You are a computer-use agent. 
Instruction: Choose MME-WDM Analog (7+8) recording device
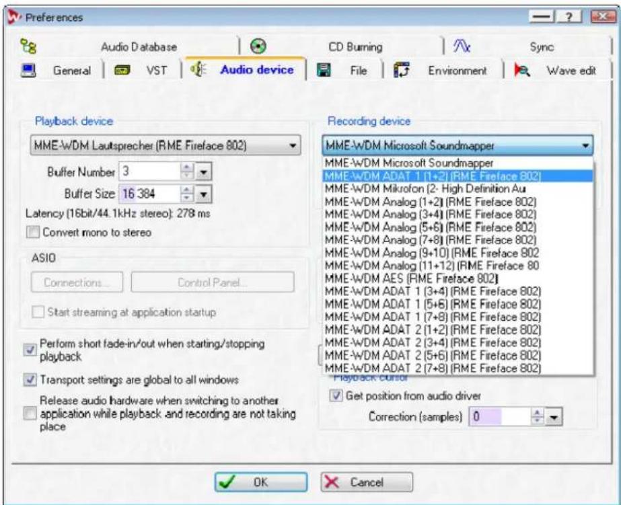pyautogui.click(x=458, y=240)
